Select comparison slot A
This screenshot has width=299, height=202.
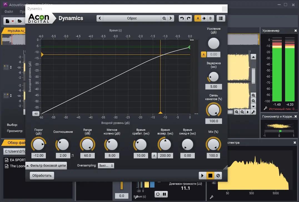tap(198, 18)
